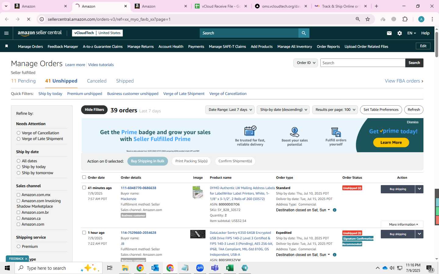Expand Buy shipping arrow for DYMO order
This screenshot has height=274, width=439.
419,189
